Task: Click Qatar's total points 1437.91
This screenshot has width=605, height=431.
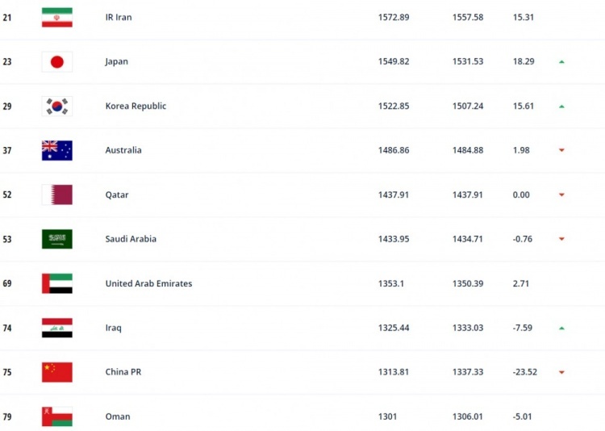Action: click(x=394, y=195)
